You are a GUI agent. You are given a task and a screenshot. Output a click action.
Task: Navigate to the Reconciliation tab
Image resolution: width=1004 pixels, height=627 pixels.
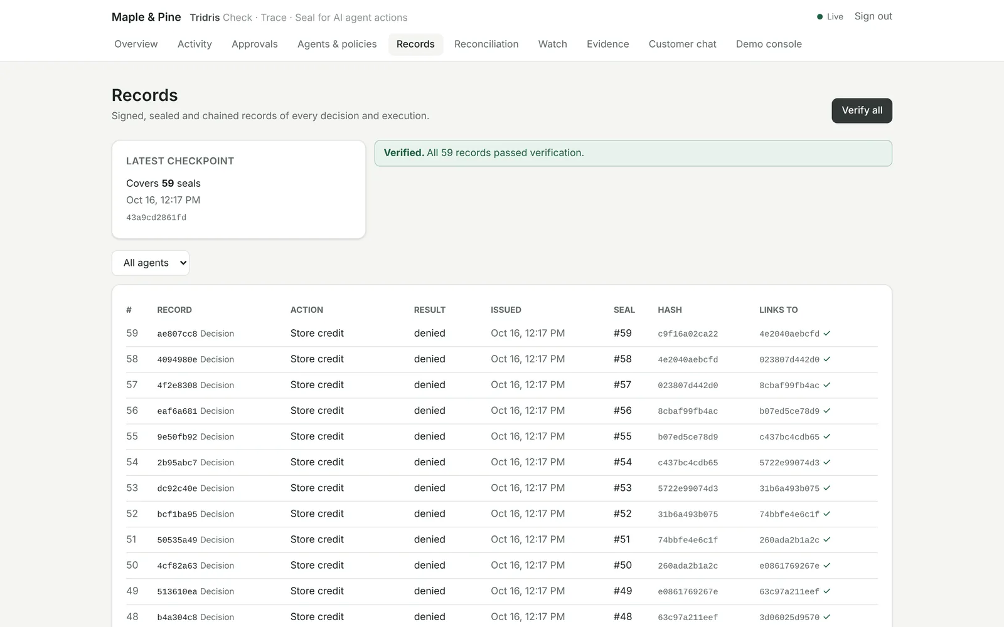pos(486,44)
